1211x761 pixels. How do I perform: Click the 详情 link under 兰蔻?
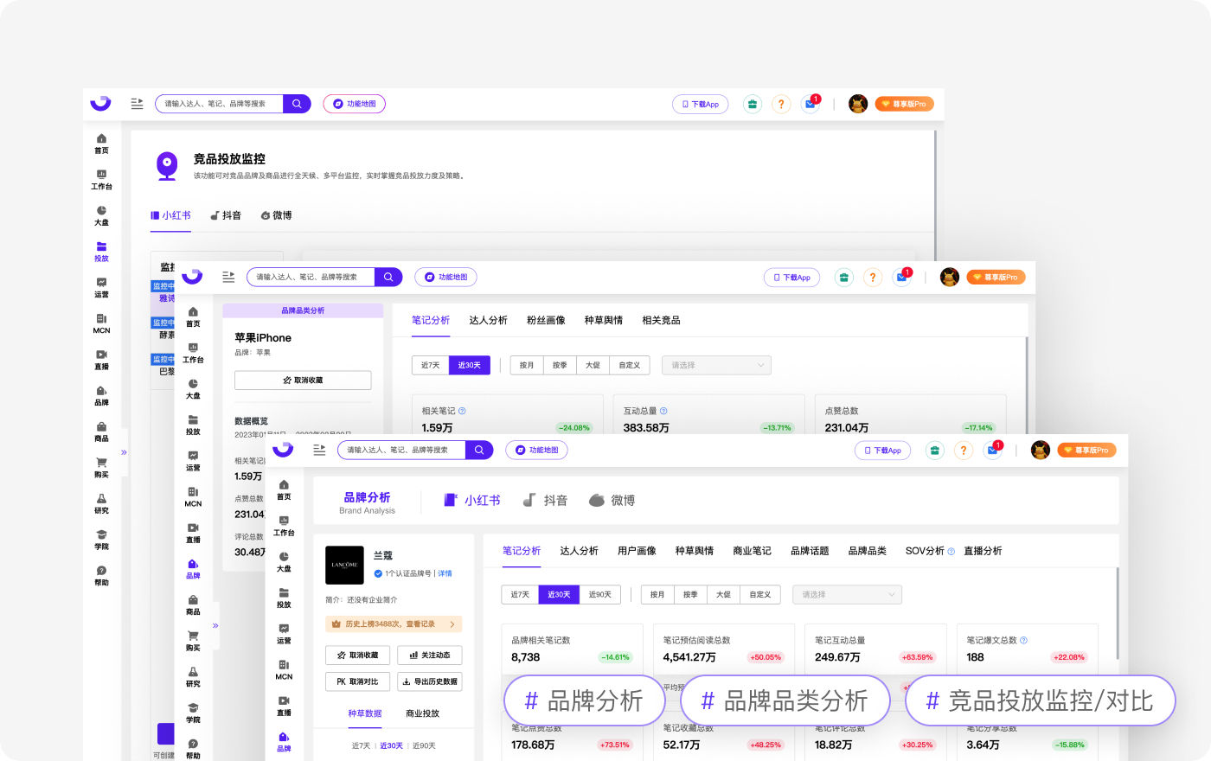click(x=445, y=573)
